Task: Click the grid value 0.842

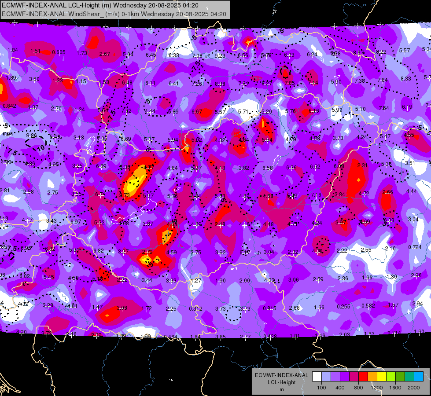Action: click(x=9, y=106)
